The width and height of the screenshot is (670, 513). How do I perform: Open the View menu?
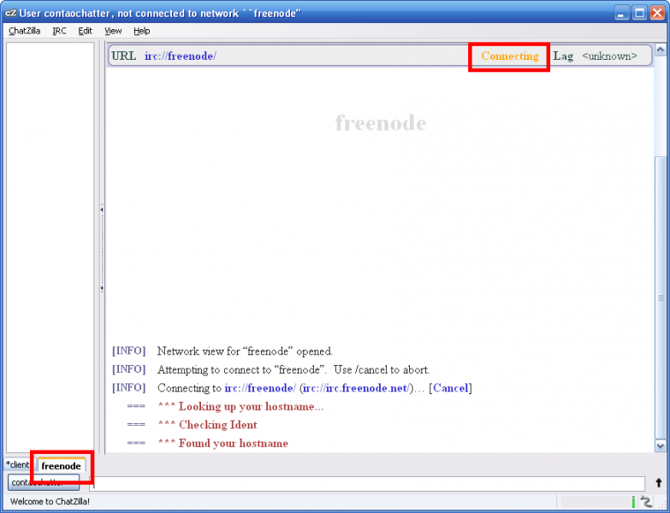tap(113, 31)
